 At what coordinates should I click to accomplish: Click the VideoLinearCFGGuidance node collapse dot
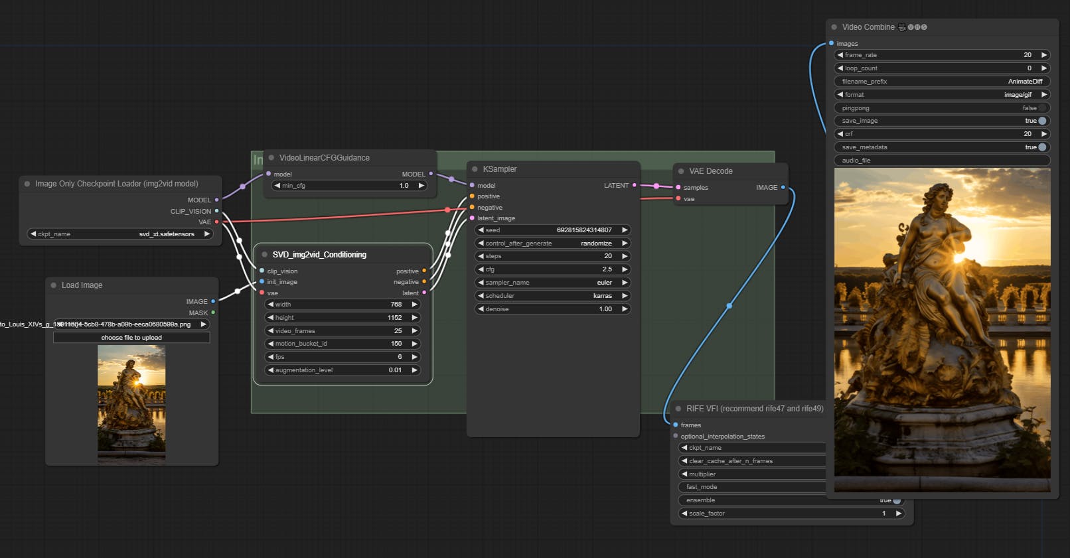[x=271, y=158]
